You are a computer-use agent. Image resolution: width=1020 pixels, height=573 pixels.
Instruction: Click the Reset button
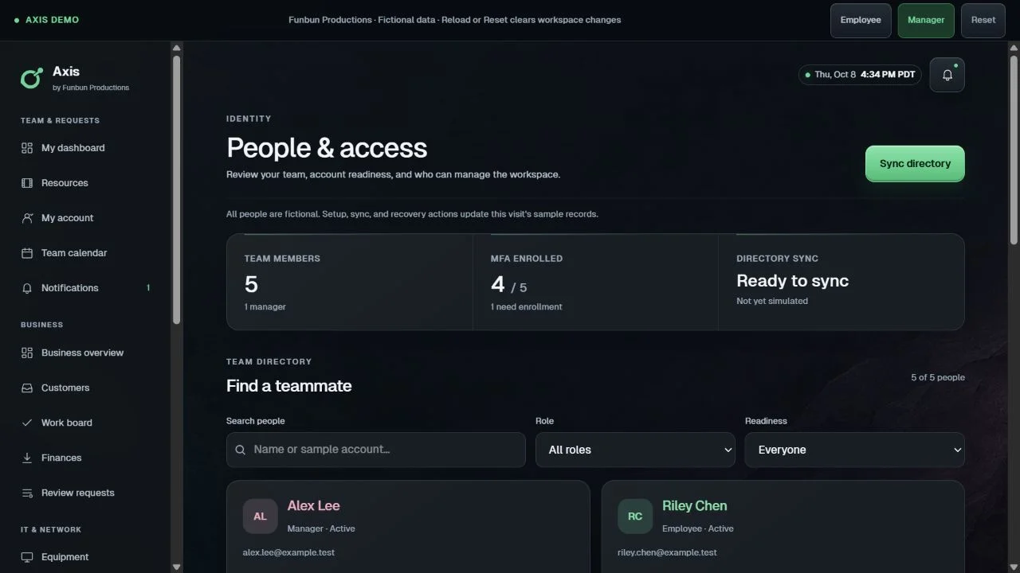983,20
